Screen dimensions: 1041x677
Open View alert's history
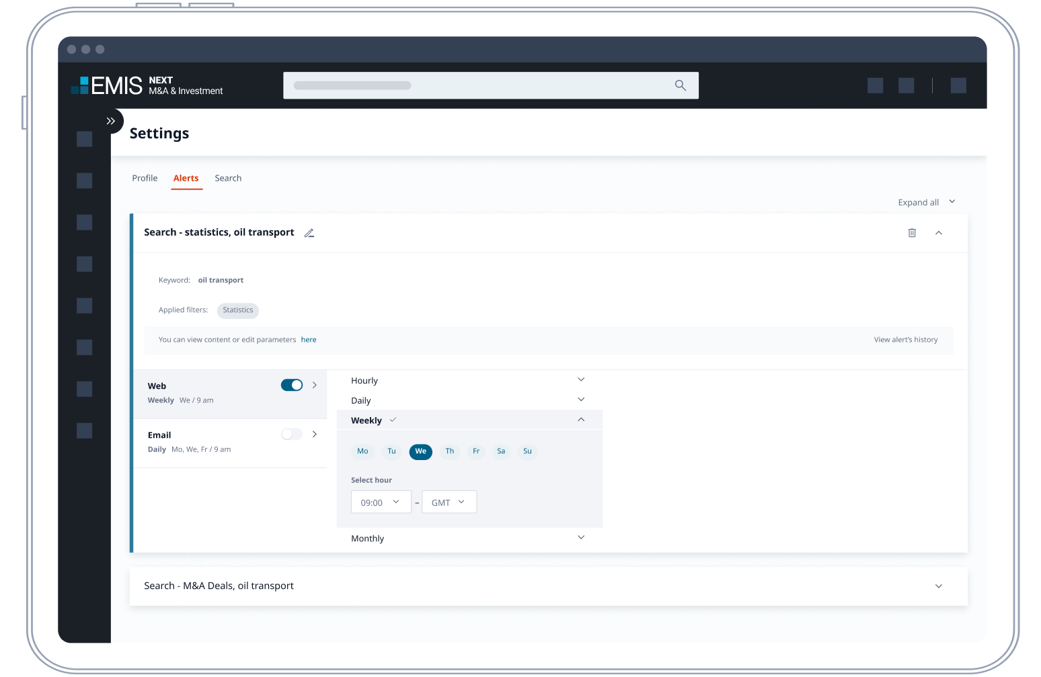[905, 340]
